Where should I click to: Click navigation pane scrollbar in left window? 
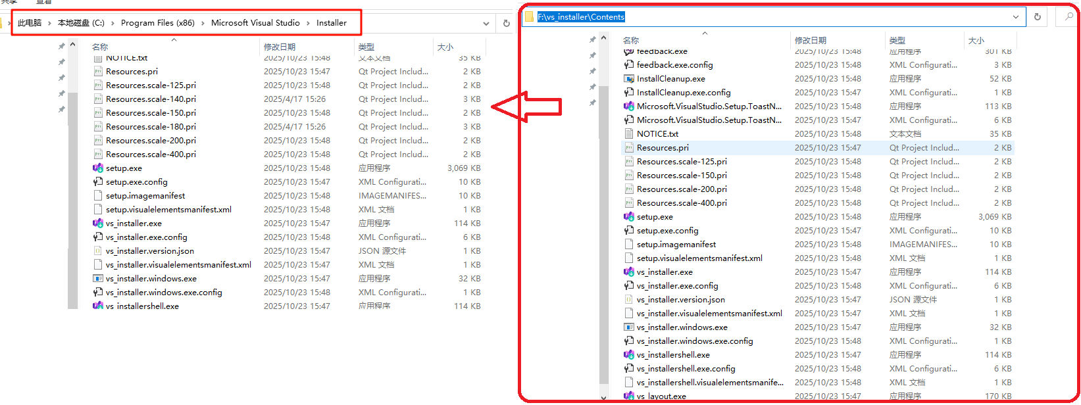point(72,201)
